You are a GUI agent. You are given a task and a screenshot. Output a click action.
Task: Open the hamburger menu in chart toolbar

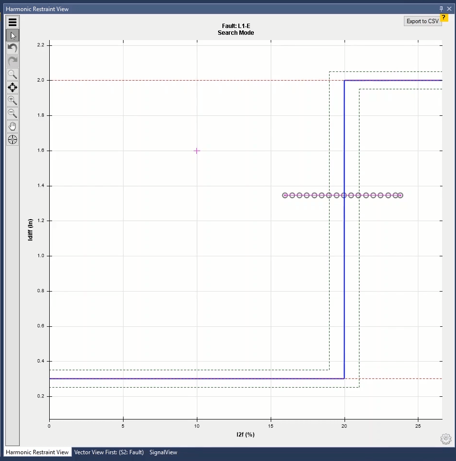click(x=13, y=22)
